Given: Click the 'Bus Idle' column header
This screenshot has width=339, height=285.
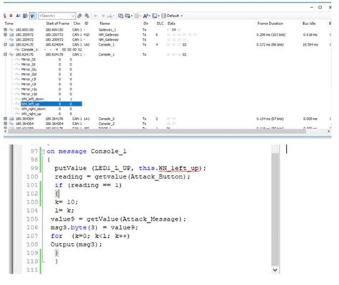Looking at the screenshot, I should pos(309,24).
